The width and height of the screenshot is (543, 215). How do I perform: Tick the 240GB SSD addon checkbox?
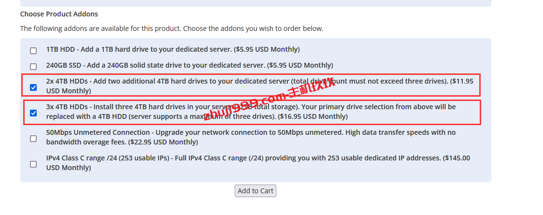(33, 67)
